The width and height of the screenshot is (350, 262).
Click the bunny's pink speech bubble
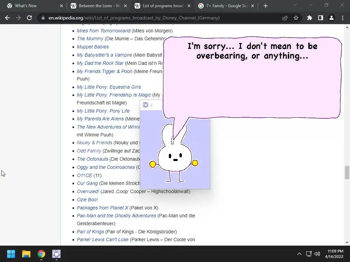(x=252, y=77)
